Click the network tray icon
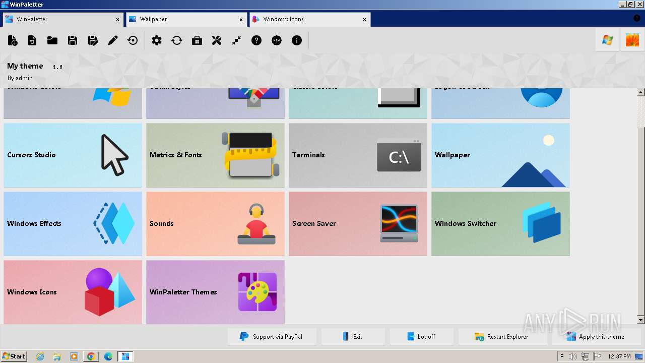 [585, 356]
